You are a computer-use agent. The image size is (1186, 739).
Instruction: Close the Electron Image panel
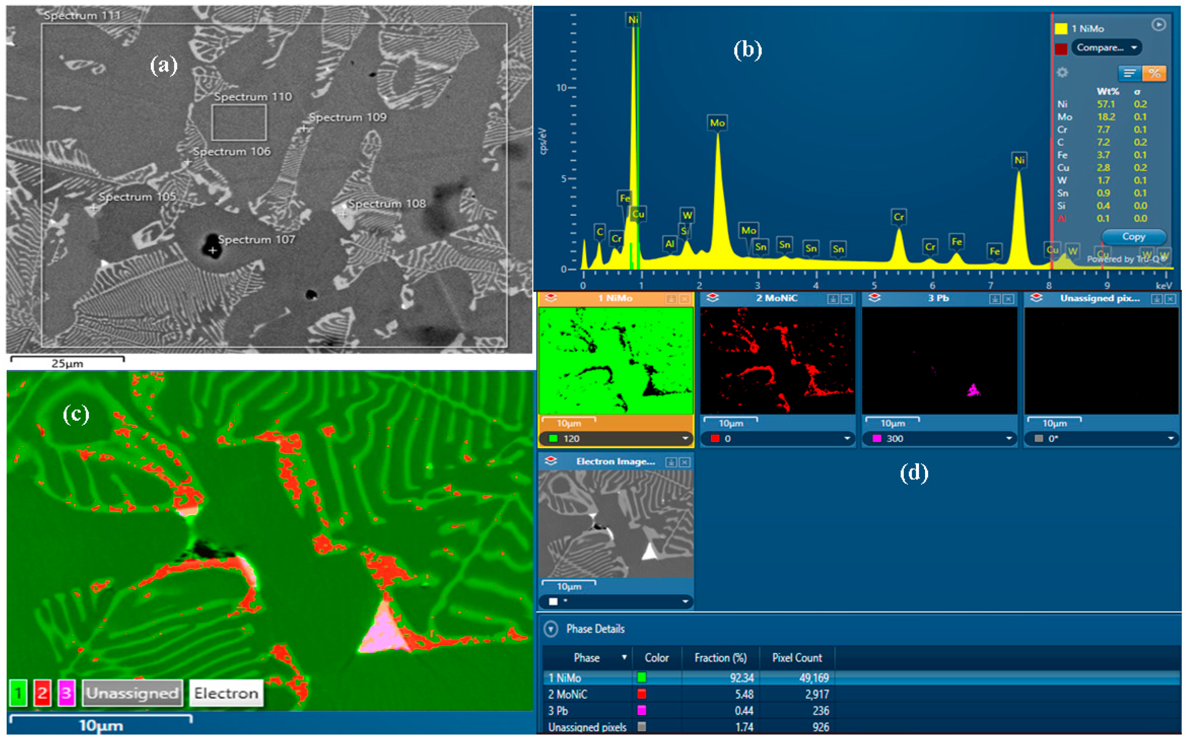[x=685, y=462]
